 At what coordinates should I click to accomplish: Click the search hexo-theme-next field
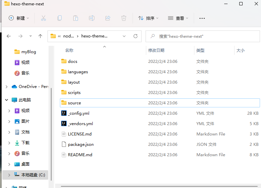pos(202,36)
